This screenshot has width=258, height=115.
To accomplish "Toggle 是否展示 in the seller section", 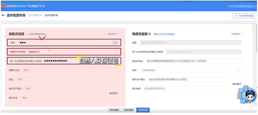I will coord(113,93).
